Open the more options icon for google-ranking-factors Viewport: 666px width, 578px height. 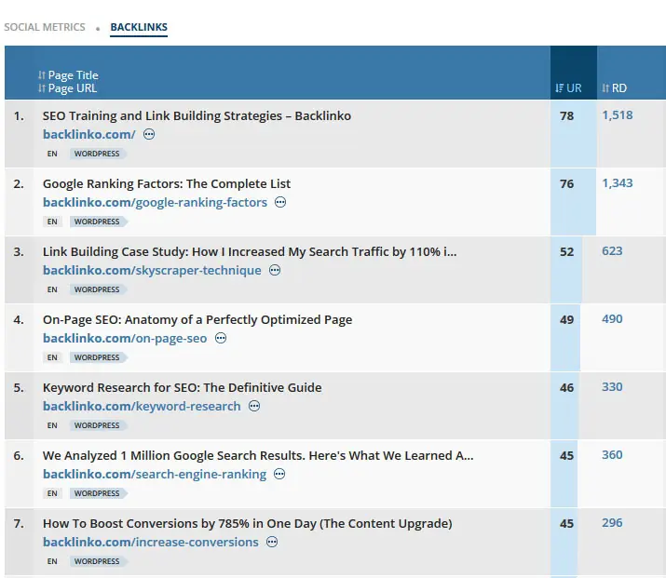280,202
